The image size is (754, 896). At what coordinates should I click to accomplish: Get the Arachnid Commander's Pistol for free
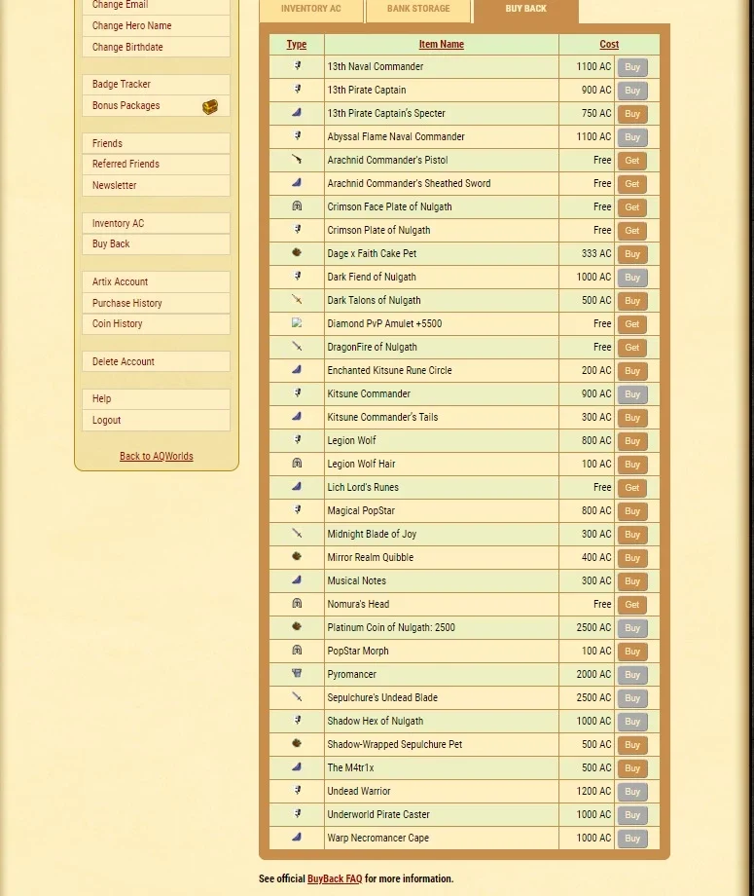[x=631, y=161]
